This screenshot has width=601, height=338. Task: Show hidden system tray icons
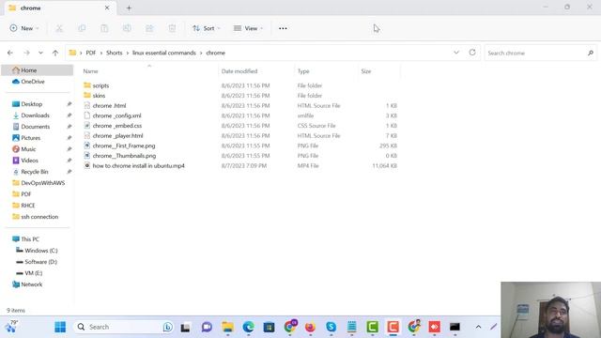[x=478, y=327]
